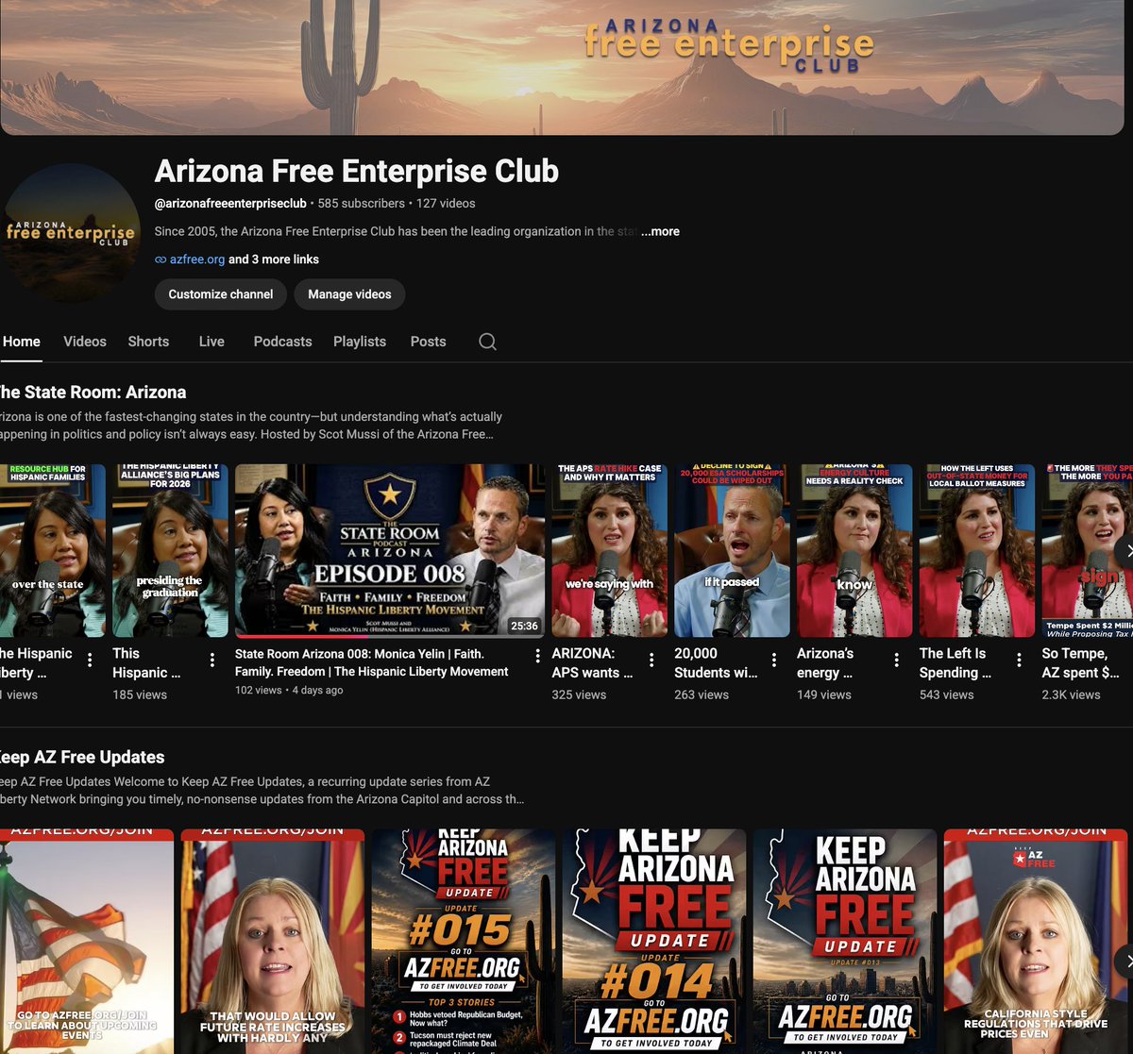Open three-dot menu for 'The Left Is Spending' short
Viewport: 1133px width, 1054px height.
tap(1019, 661)
